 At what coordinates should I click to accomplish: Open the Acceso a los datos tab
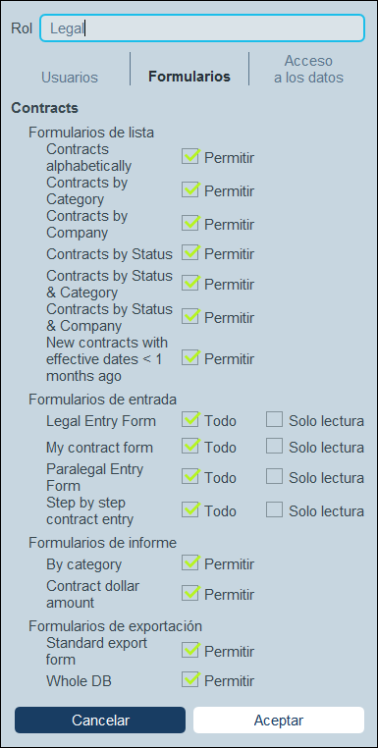pyautogui.click(x=308, y=69)
